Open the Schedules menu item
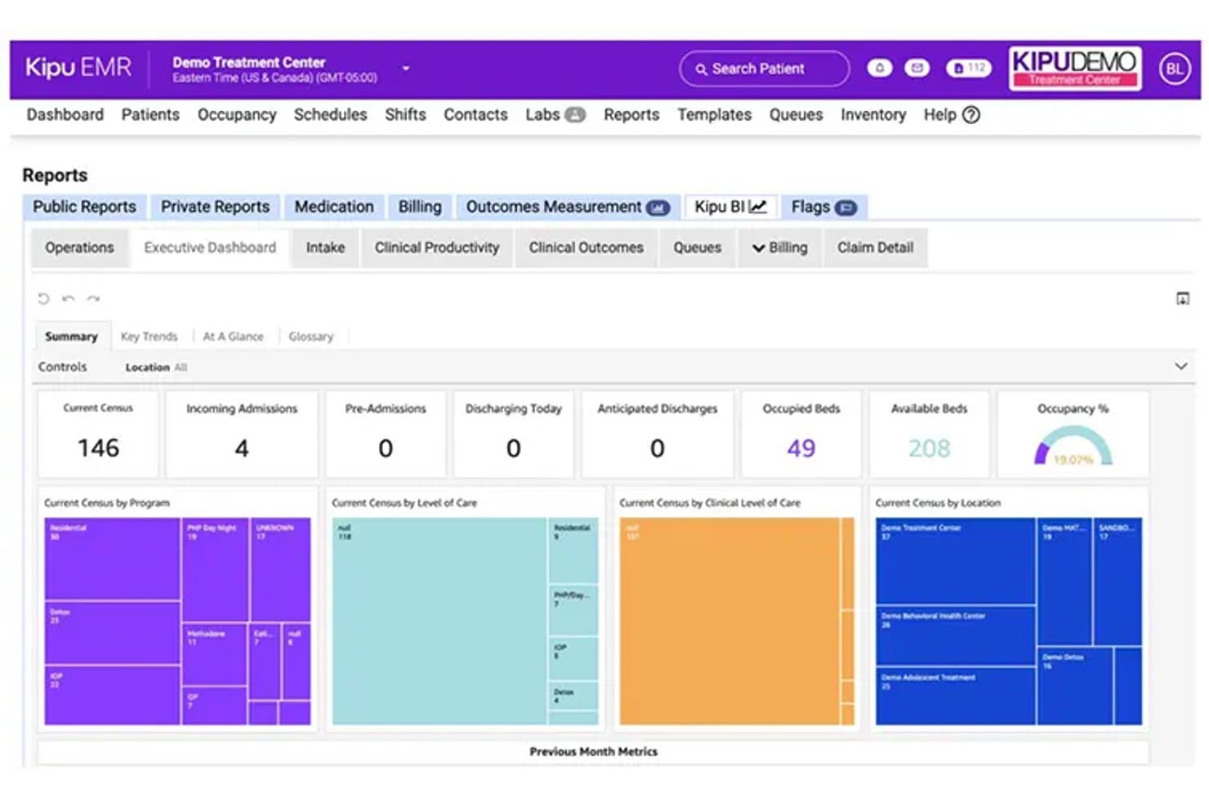 (330, 115)
